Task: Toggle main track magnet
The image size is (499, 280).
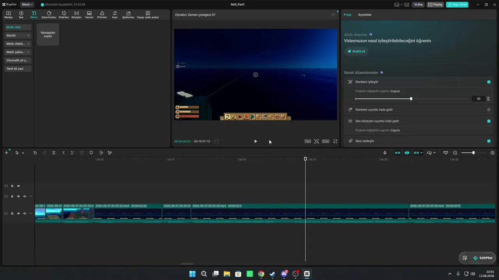Action: (398, 153)
